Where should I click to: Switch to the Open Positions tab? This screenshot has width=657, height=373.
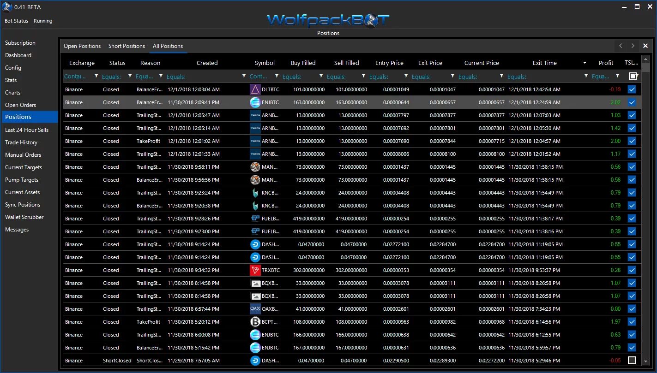click(x=82, y=46)
